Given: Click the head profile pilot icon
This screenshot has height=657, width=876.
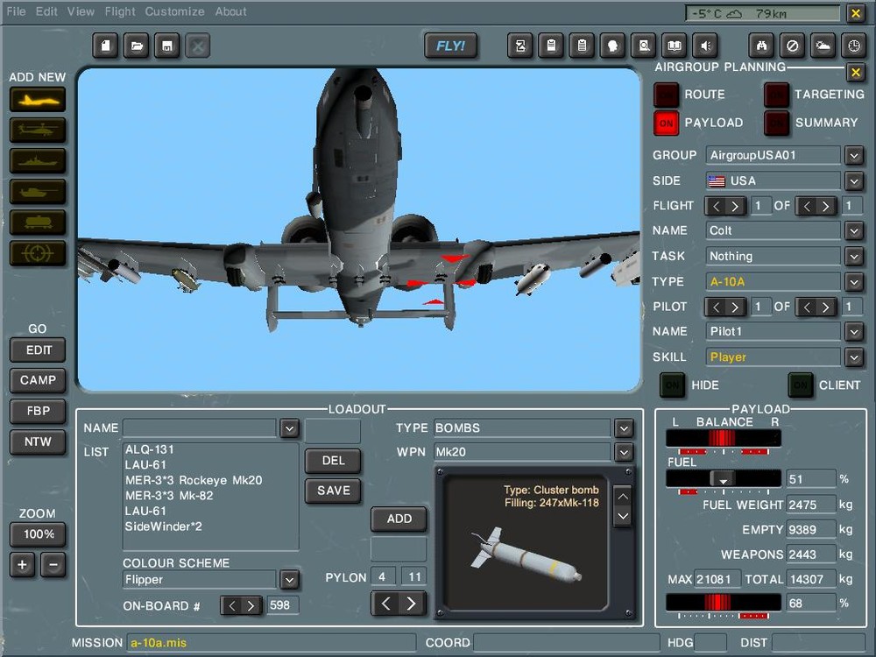Looking at the screenshot, I should (612, 46).
